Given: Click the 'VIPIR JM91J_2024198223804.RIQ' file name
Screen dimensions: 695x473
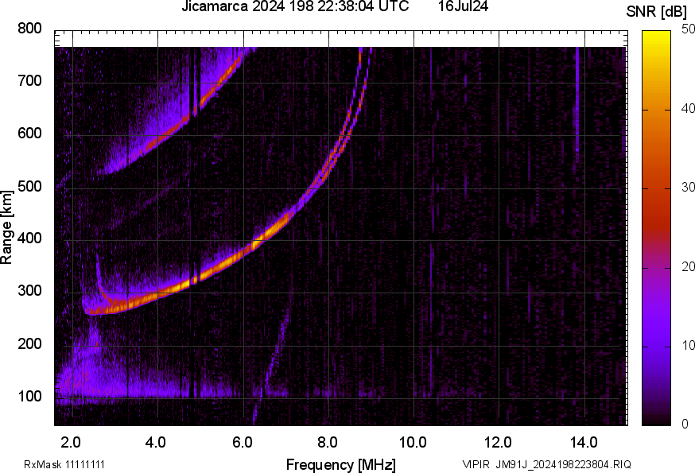Looking at the screenshot, I should click(x=546, y=464).
